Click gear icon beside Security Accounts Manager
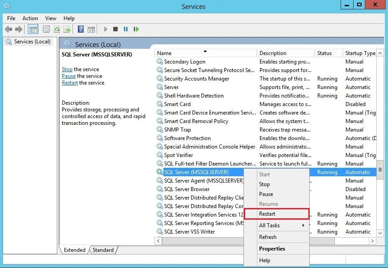This screenshot has height=268, width=388. click(x=160, y=78)
